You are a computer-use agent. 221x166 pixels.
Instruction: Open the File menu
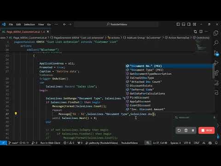tap(11, 24)
